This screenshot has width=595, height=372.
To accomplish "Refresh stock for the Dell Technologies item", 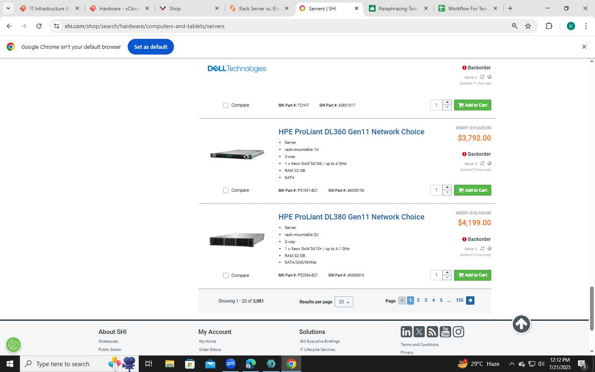I will click(482, 77).
